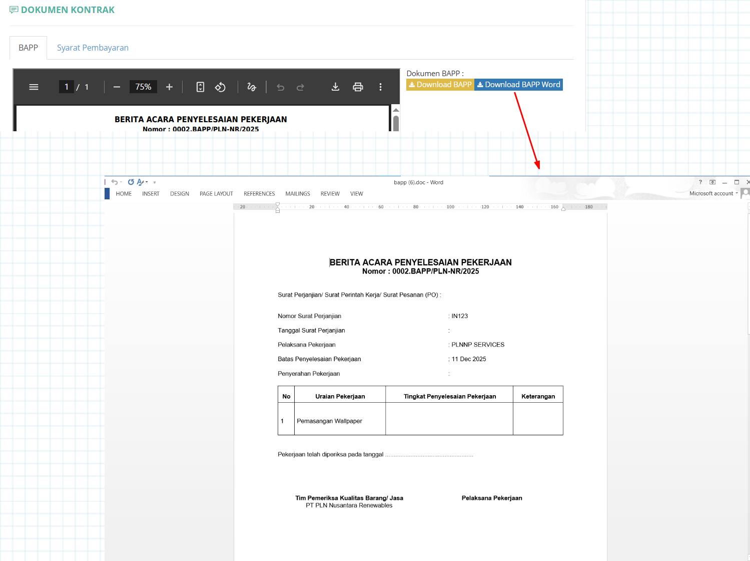Image resolution: width=750 pixels, height=561 pixels.
Task: Open the REFERENCES ribbon tab
Action: 259,194
